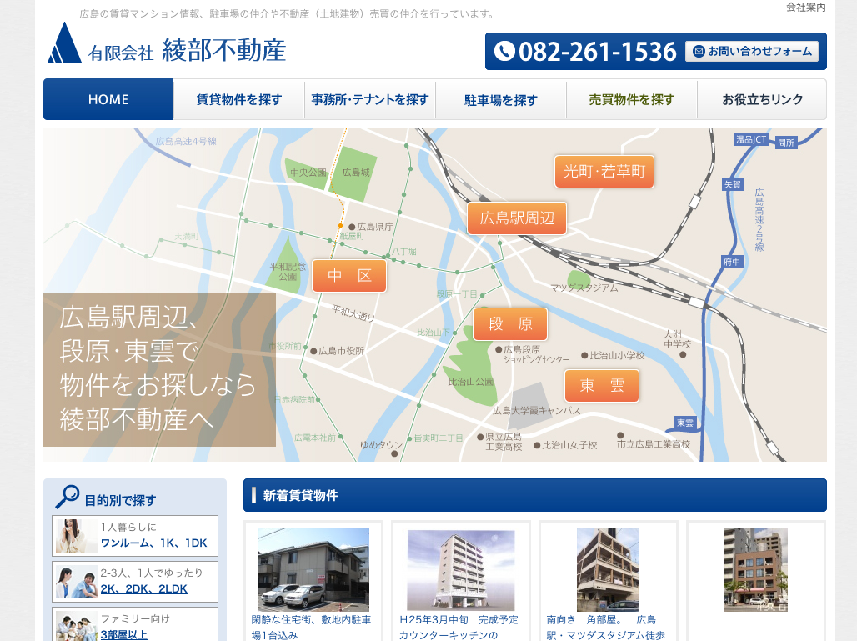Click the phone icon beside 082-261-1536

[x=504, y=52]
